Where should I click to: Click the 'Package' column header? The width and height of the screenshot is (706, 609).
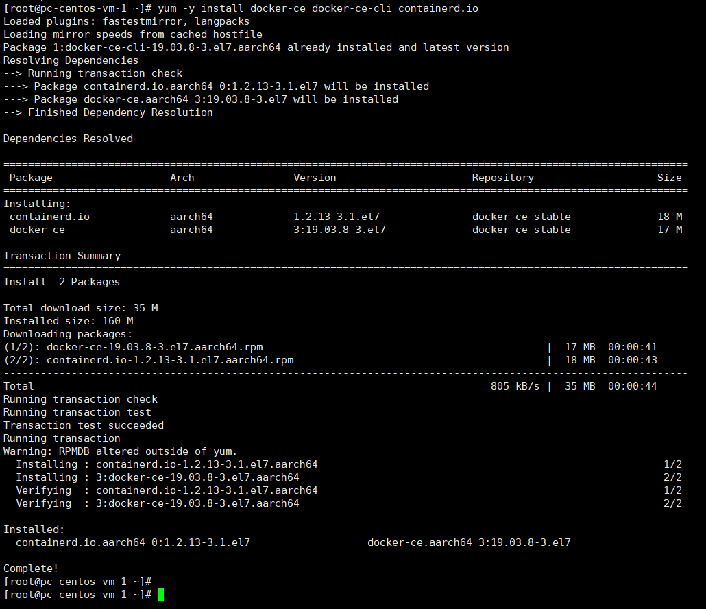(x=31, y=178)
